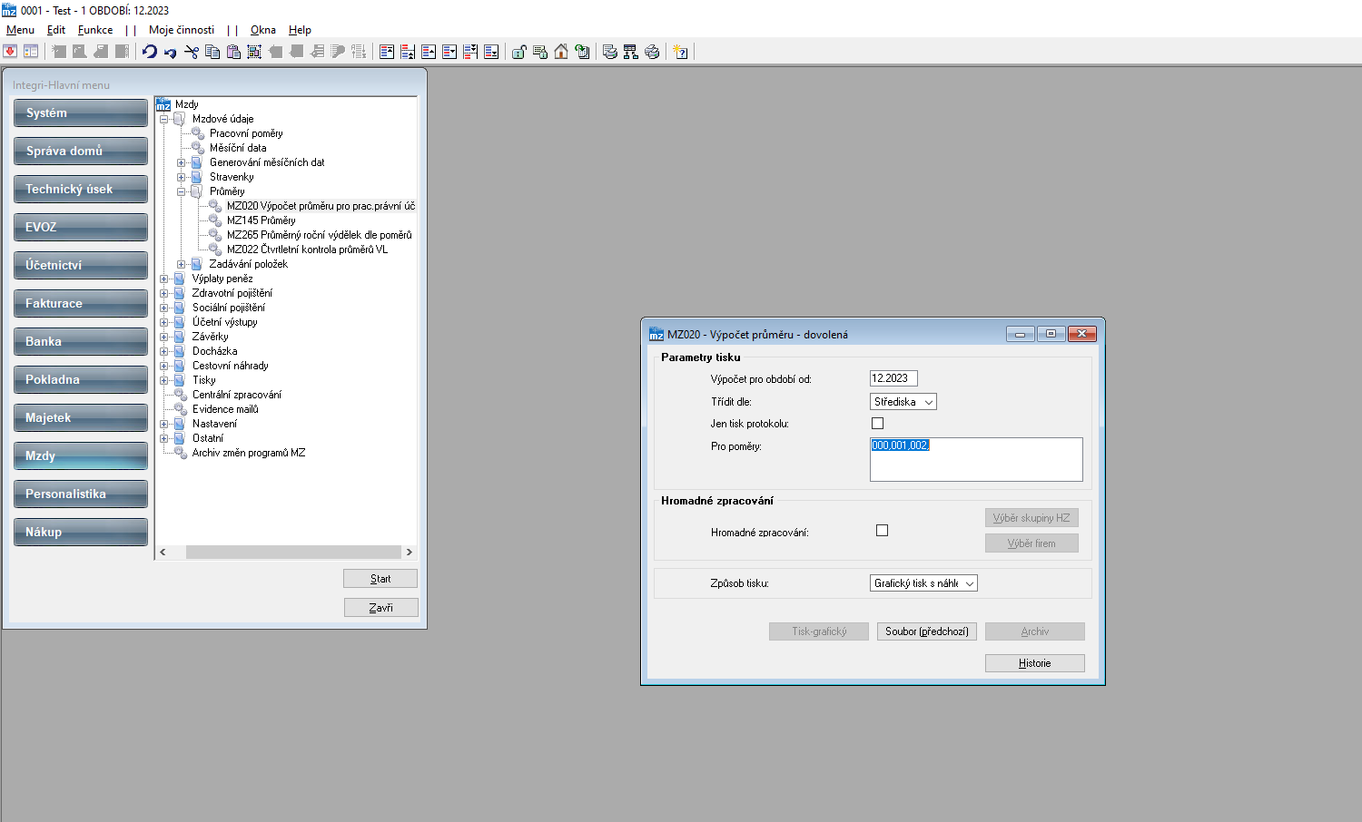Tick the 'Jen tisk protokolu' checkbox

click(877, 424)
